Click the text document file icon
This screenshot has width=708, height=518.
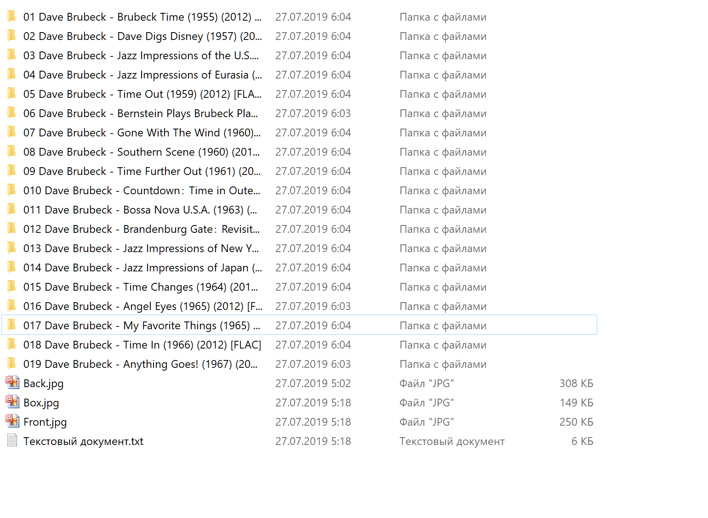[12, 441]
